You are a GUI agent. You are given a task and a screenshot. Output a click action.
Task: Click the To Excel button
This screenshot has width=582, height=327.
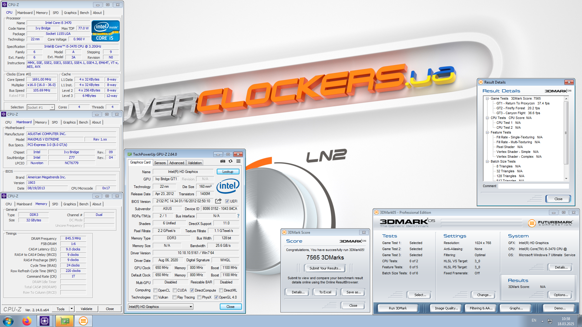325,292
